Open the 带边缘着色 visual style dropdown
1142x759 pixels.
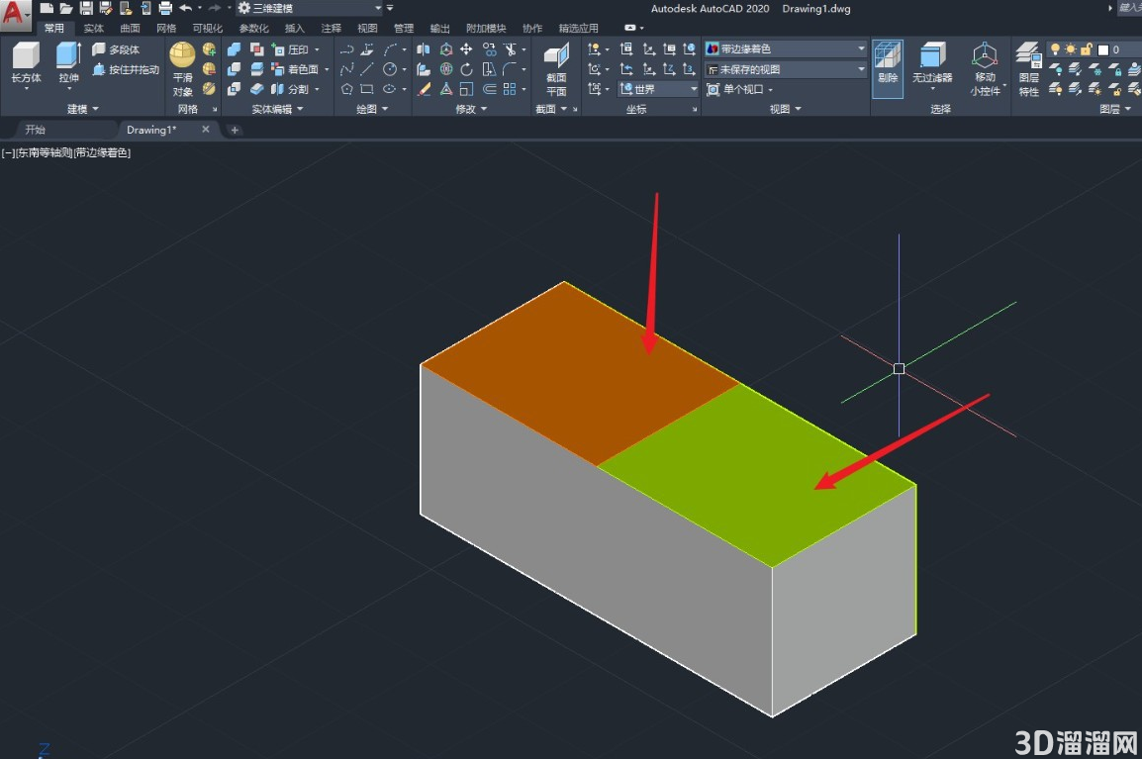[x=785, y=48]
